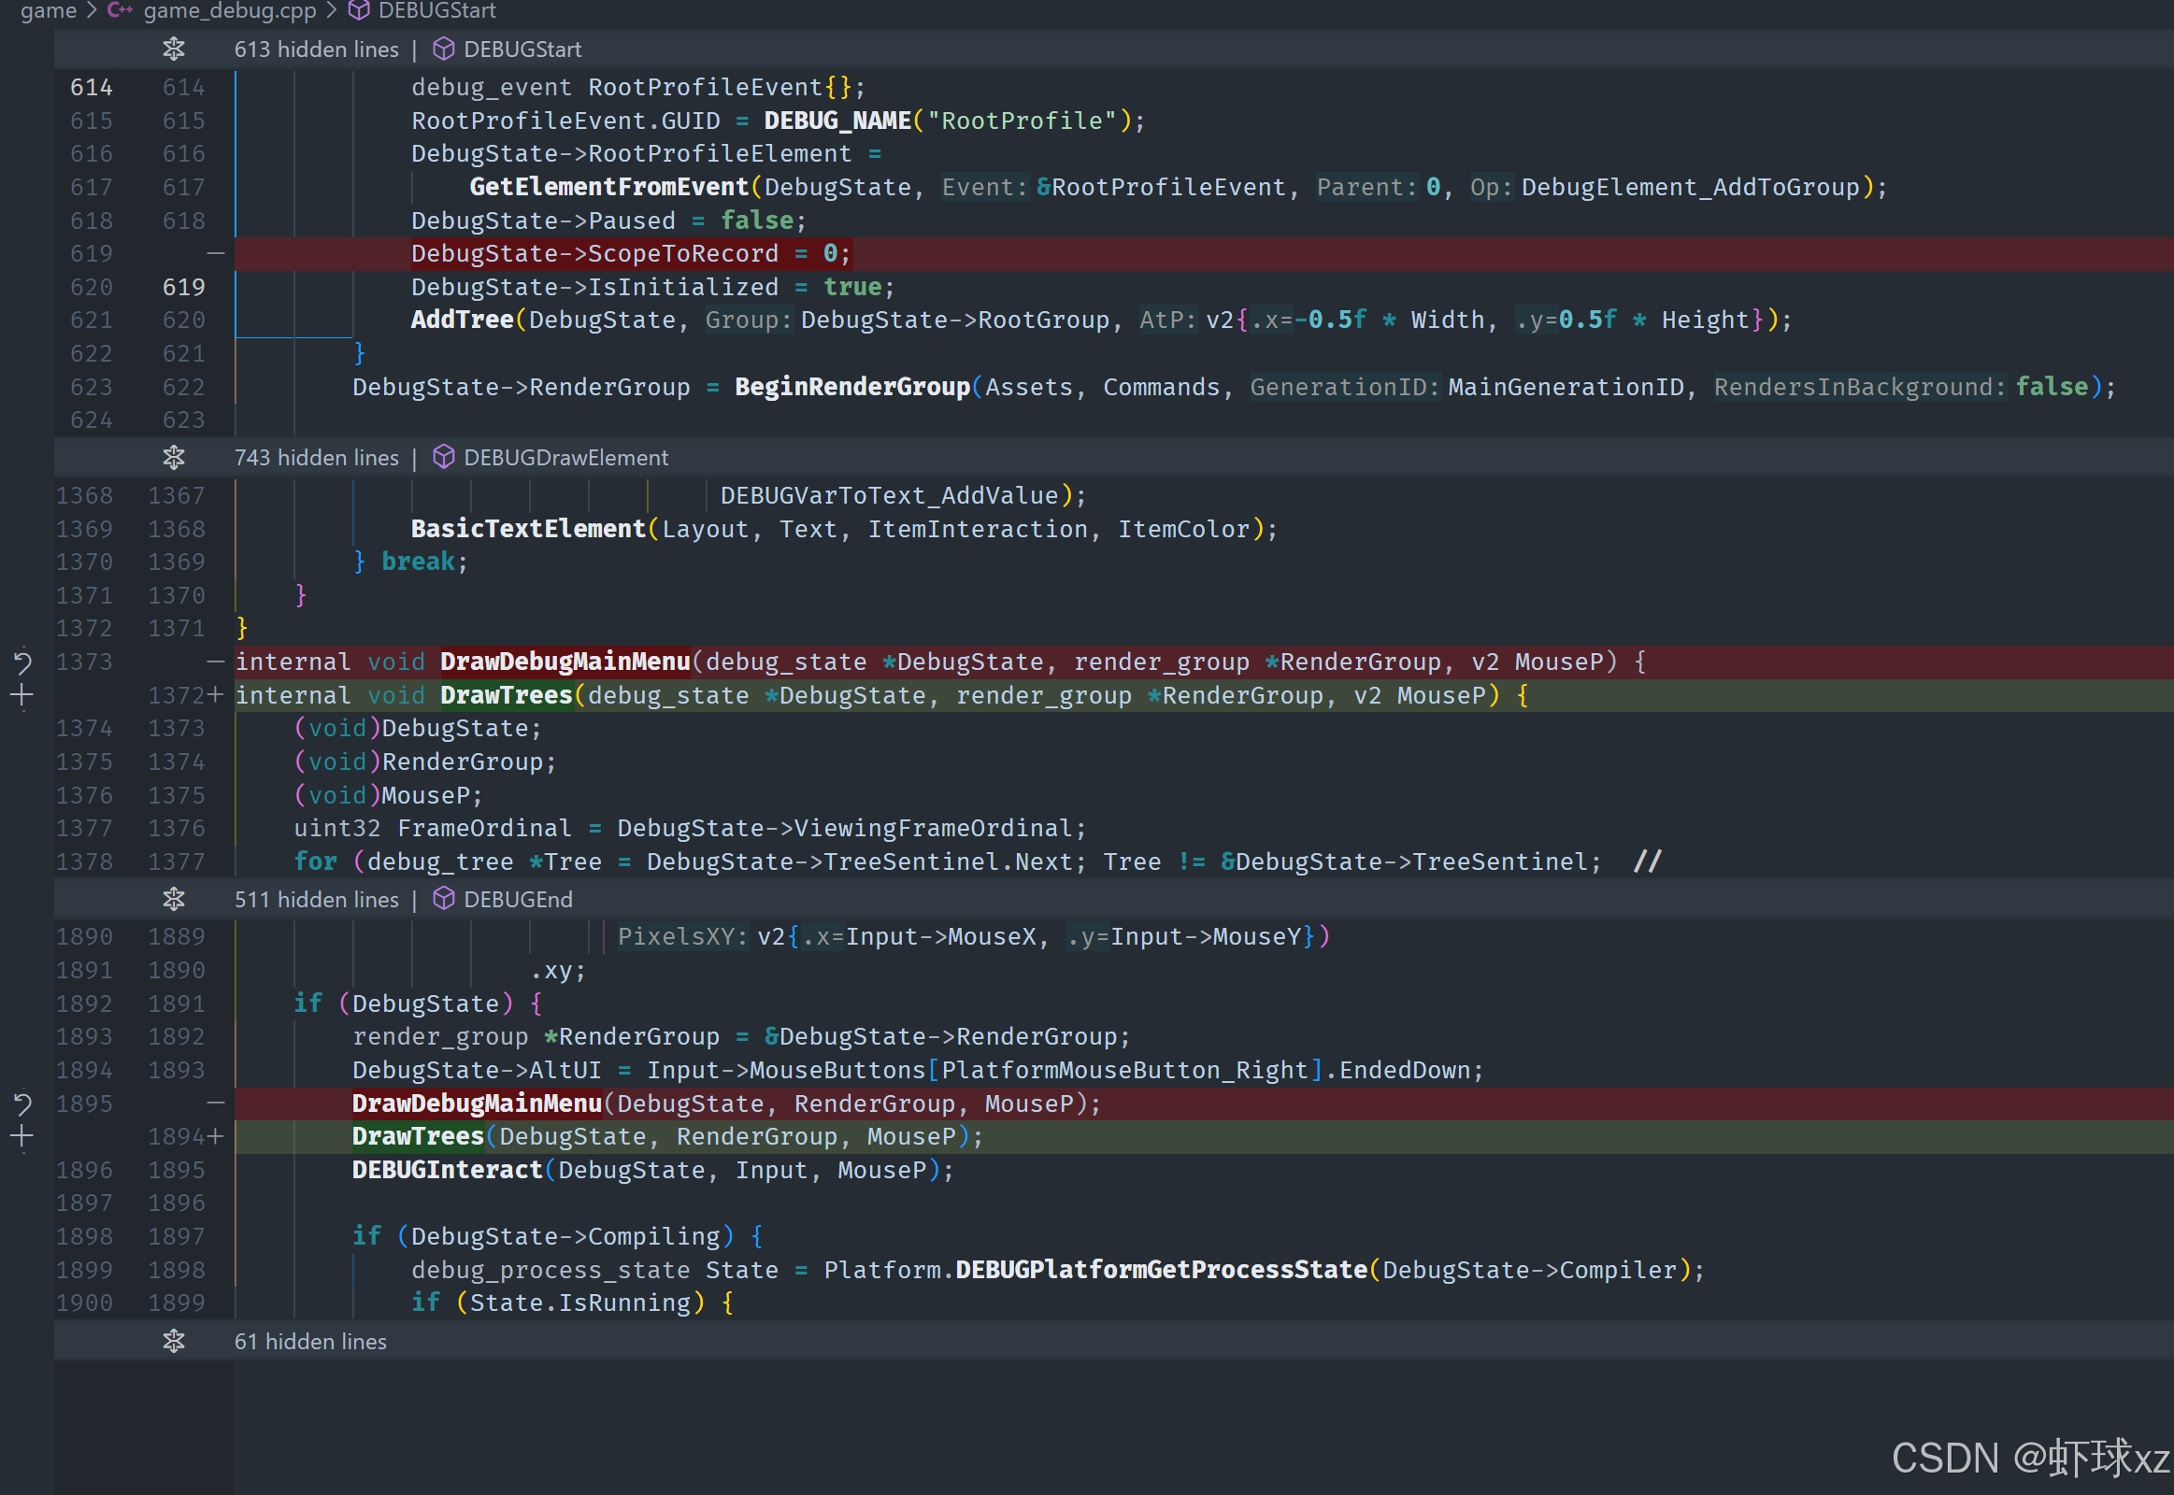The width and height of the screenshot is (2174, 1495).
Task: Click plus icon beside DrawTrees call line
Action: (x=22, y=1136)
